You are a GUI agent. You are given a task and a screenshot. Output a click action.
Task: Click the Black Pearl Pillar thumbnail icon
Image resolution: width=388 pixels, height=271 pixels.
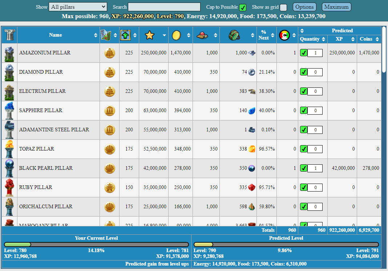[9, 168]
